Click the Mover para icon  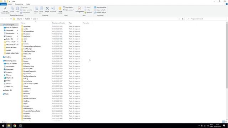tap(36, 9)
